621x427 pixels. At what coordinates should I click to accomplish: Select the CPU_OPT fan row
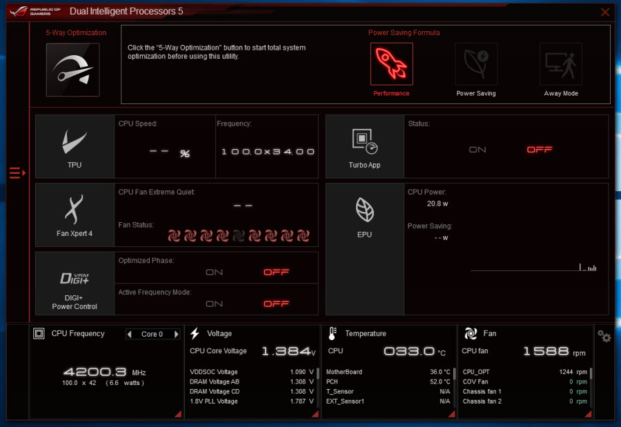click(x=525, y=372)
